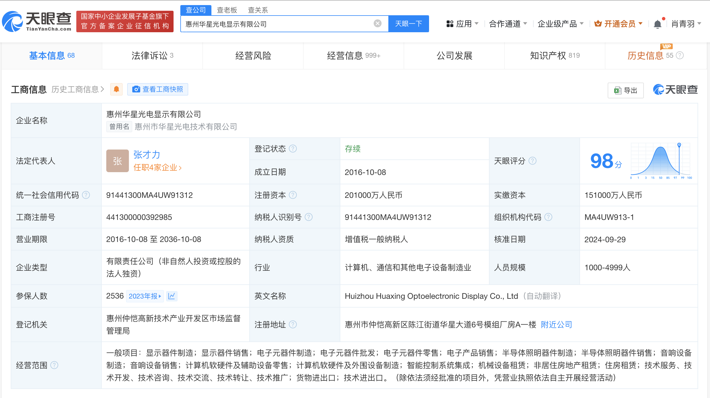The height and width of the screenshot is (398, 710).
Task: Open user menu 肖青羽
Action: 686,24
